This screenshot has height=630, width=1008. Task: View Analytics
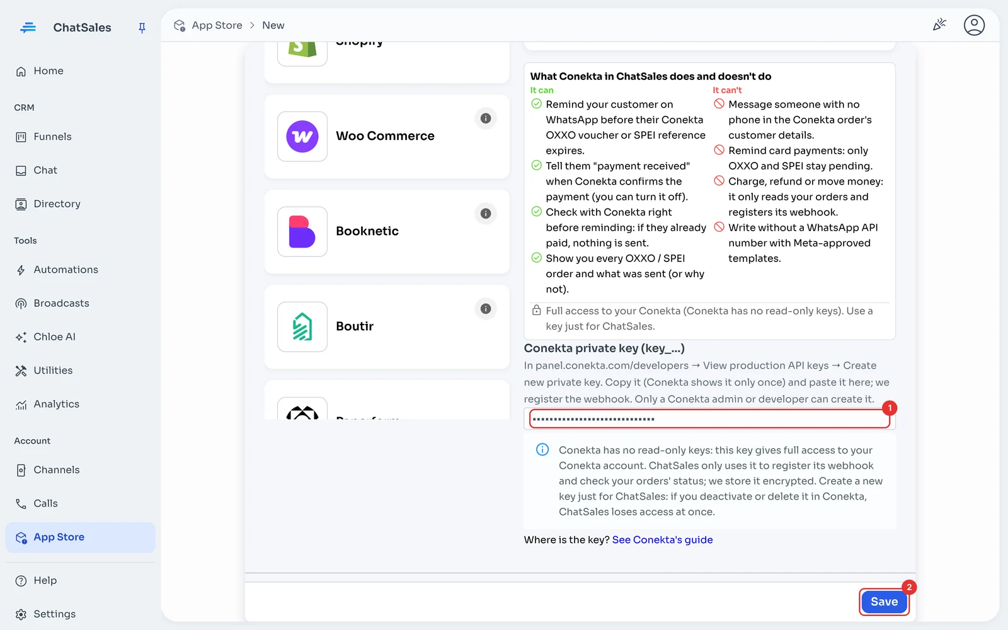tap(80, 404)
